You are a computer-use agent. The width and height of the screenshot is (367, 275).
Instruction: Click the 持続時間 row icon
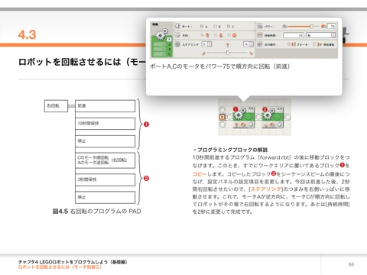pyautogui.click(x=260, y=35)
